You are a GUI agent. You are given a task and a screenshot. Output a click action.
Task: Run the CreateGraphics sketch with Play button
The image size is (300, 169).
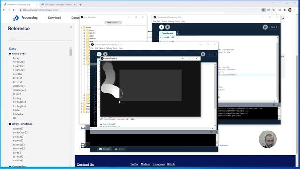(99, 54)
